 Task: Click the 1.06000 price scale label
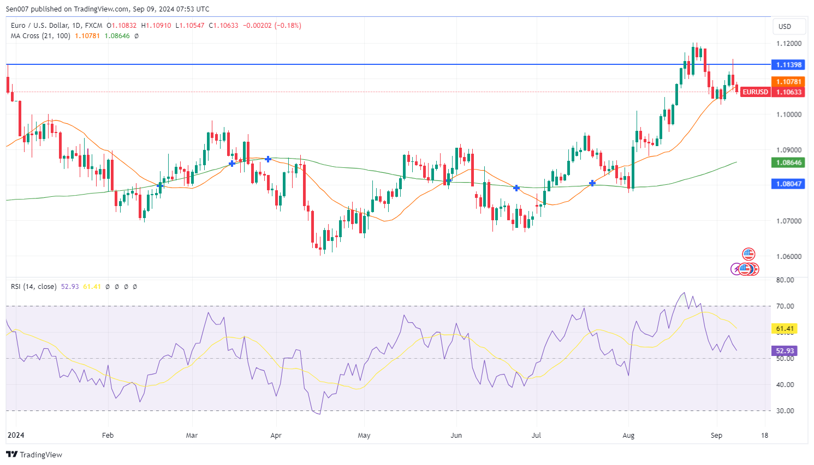(789, 256)
